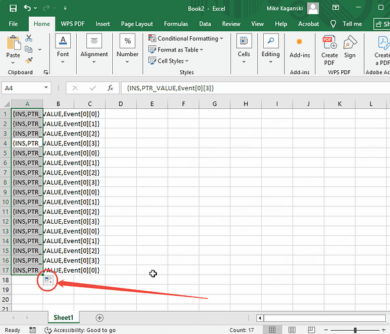The width and height of the screenshot is (390, 334).
Task: Click the Add-ins button
Action: point(300,48)
